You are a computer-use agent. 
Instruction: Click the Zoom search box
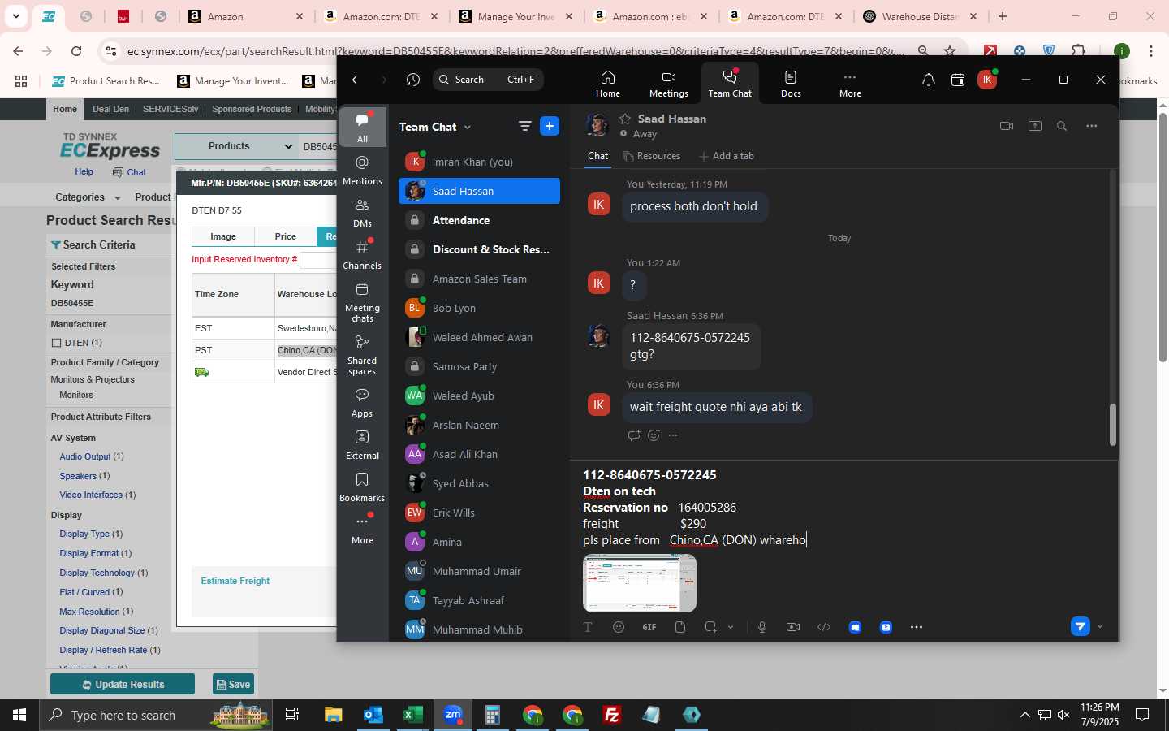point(488,80)
